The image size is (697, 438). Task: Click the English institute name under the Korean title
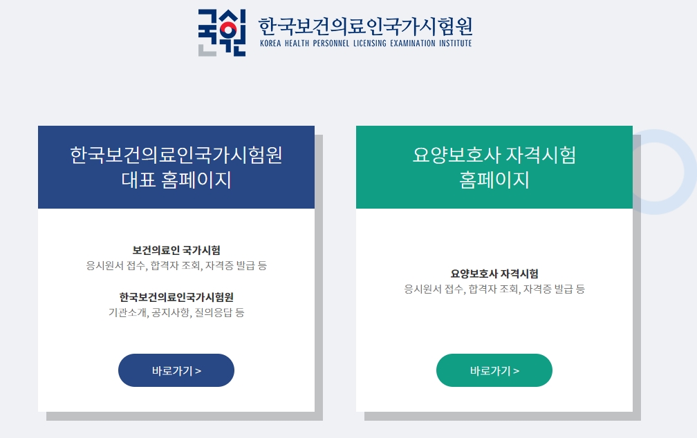click(x=365, y=42)
